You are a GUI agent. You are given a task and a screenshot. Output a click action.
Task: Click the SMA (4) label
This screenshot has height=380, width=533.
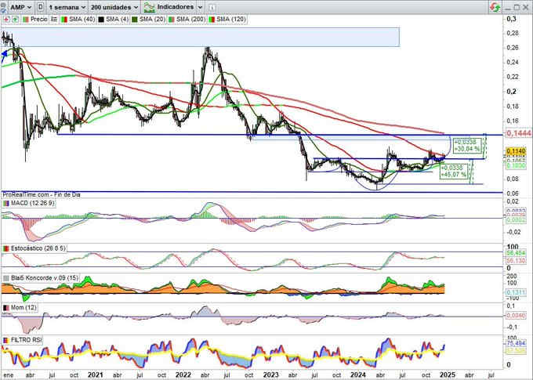tap(117, 20)
